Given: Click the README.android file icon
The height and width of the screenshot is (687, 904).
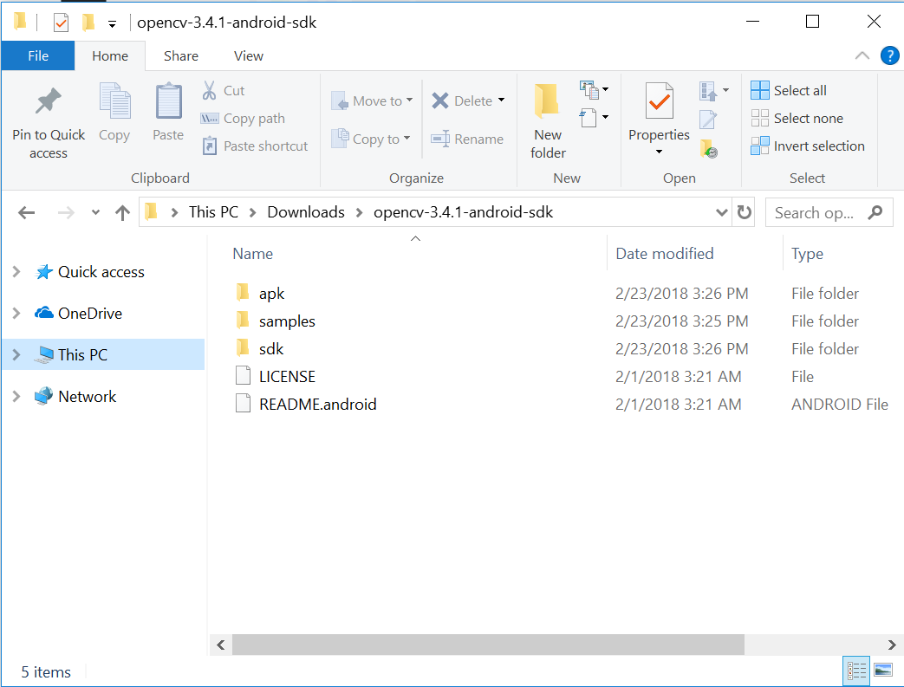Looking at the screenshot, I should pyautogui.click(x=243, y=404).
